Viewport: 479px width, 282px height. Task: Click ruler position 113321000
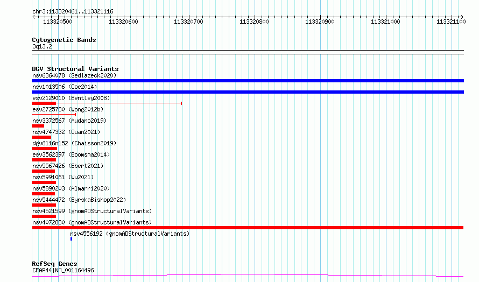click(385, 22)
